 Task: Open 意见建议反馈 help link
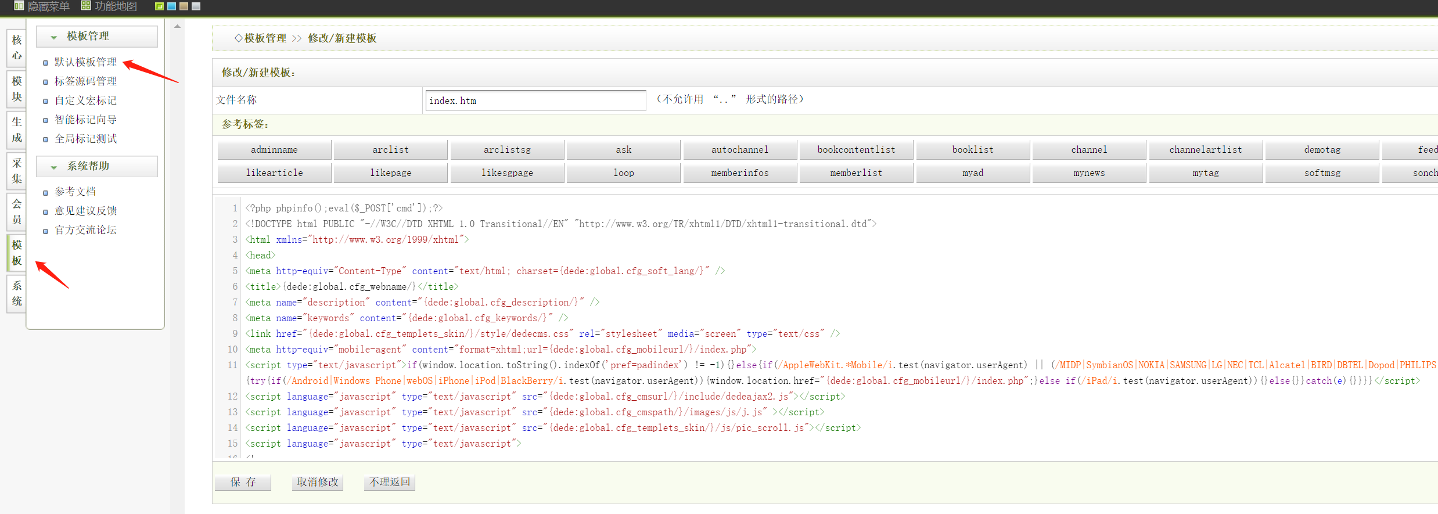85,211
